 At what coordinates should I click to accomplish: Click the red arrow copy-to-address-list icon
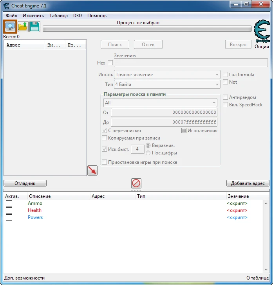(92, 170)
